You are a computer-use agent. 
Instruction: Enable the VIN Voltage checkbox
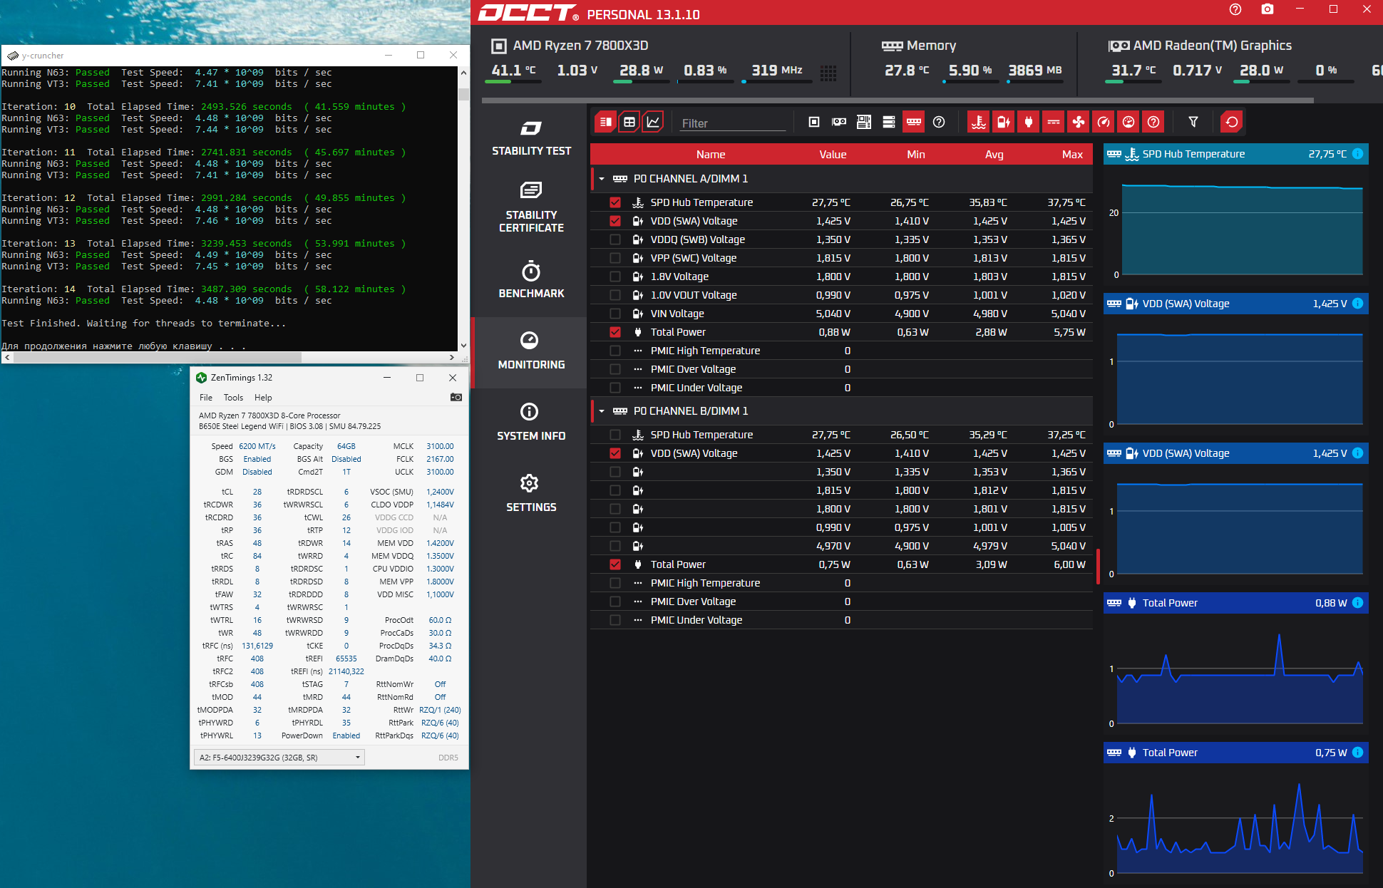click(615, 314)
